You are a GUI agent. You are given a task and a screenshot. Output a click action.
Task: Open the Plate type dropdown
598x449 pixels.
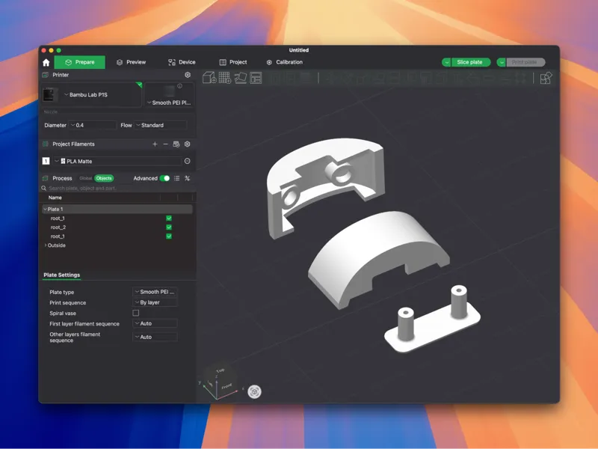[x=155, y=292]
